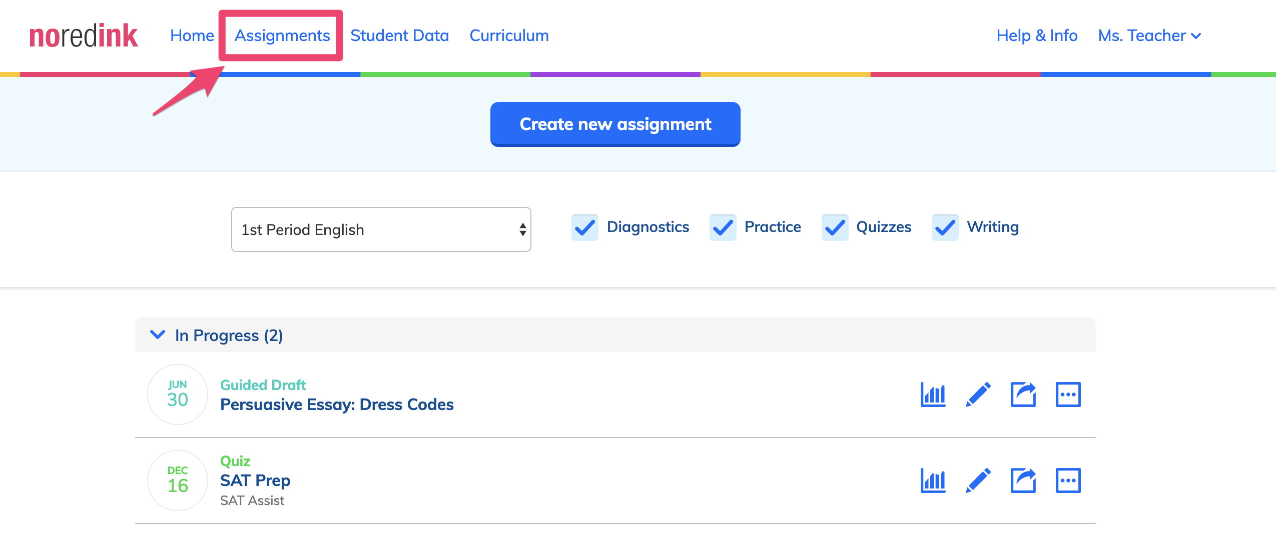Go to NoRedInk logo homepage
Image resolution: width=1276 pixels, height=545 pixels.
coord(83,36)
